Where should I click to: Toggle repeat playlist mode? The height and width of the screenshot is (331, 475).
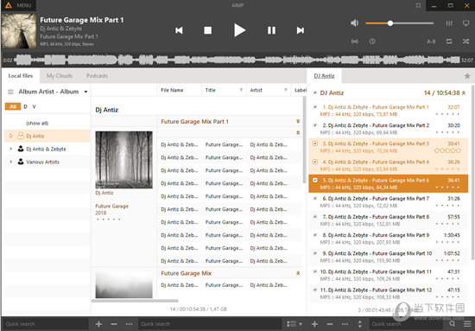point(449,41)
